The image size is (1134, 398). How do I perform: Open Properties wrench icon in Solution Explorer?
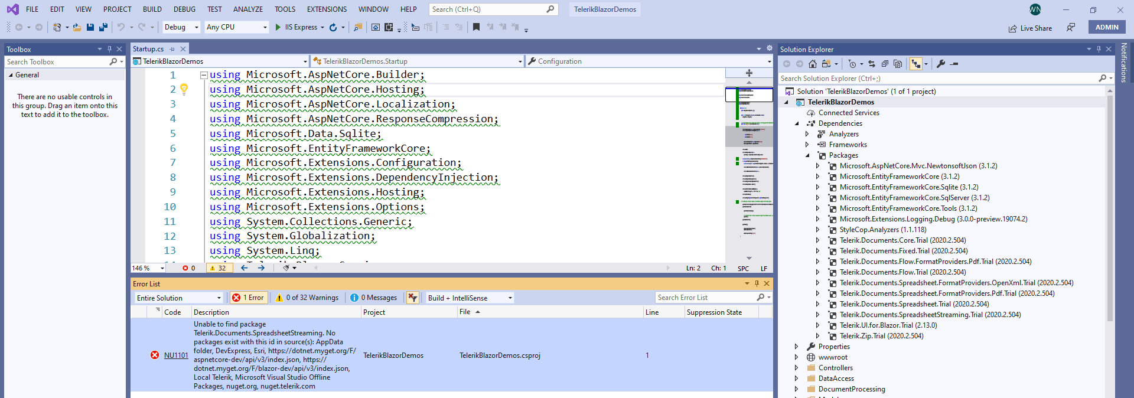tap(941, 64)
